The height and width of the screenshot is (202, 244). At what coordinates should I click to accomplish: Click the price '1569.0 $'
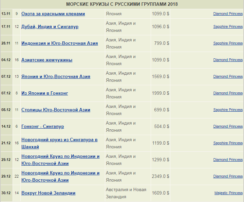point(161,77)
